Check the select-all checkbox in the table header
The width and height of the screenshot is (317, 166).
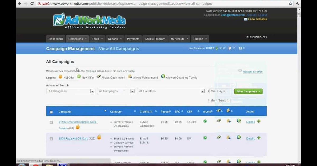pos(51,112)
